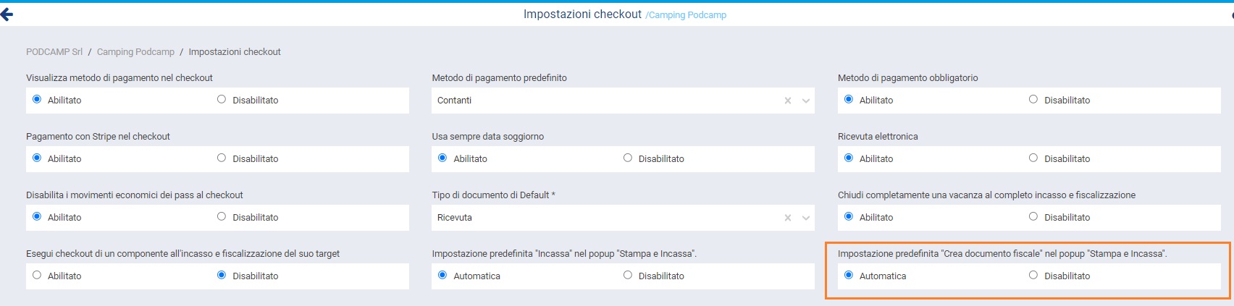Select Disabilitato for Disabilita i movimenti economici
This screenshot has width=1234, height=306.
(222, 217)
